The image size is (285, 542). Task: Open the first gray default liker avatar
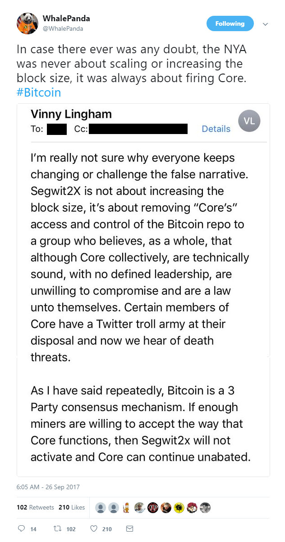point(101,508)
